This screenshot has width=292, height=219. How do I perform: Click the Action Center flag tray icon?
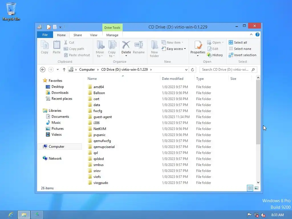pos(249,215)
